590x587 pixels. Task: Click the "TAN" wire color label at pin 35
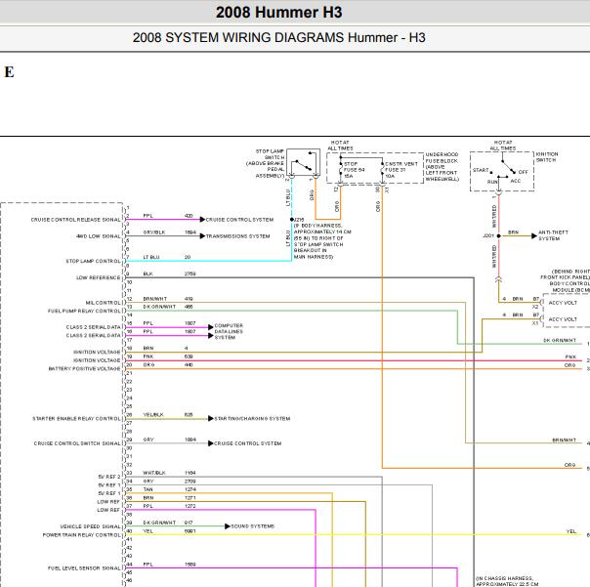click(147, 489)
